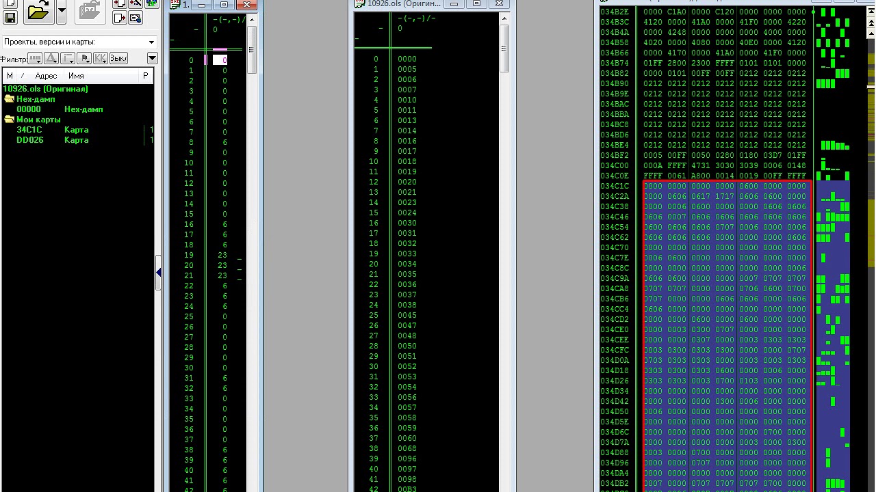Sort by the Адрес column header
876x492 pixels.
(46, 76)
